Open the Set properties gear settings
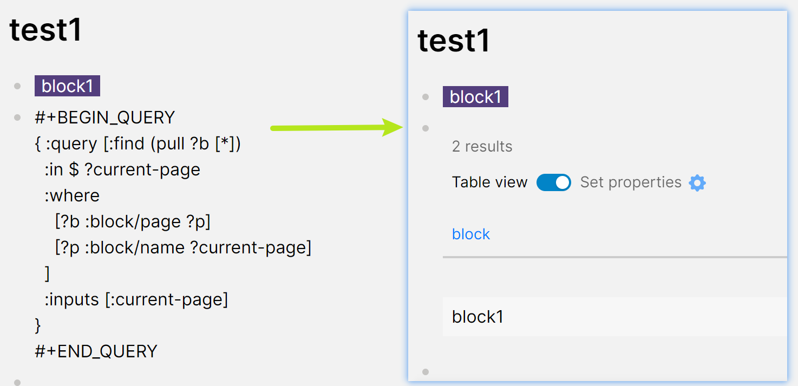 click(x=697, y=182)
